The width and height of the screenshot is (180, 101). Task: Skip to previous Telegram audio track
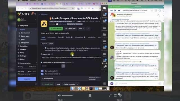(x=111, y=11)
